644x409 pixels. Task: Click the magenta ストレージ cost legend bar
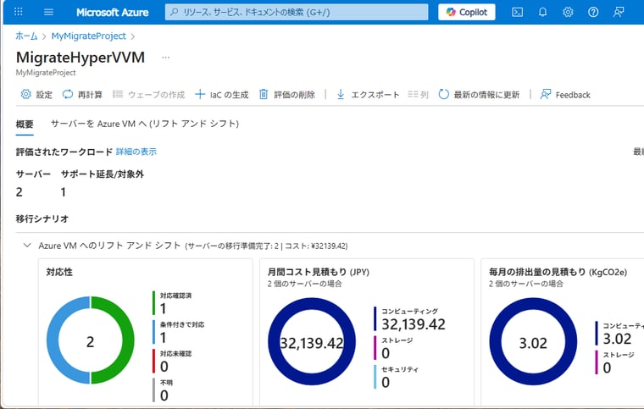point(375,347)
